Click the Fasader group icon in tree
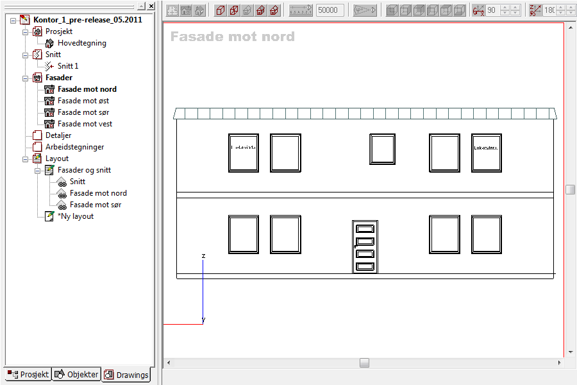This screenshot has height=385, width=577. (x=37, y=78)
